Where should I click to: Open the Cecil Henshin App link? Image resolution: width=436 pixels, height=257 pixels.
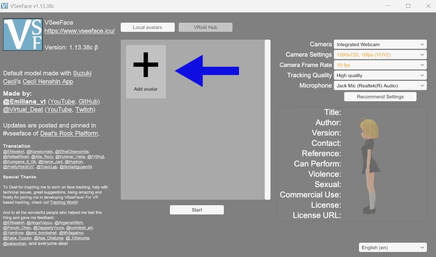click(x=48, y=81)
